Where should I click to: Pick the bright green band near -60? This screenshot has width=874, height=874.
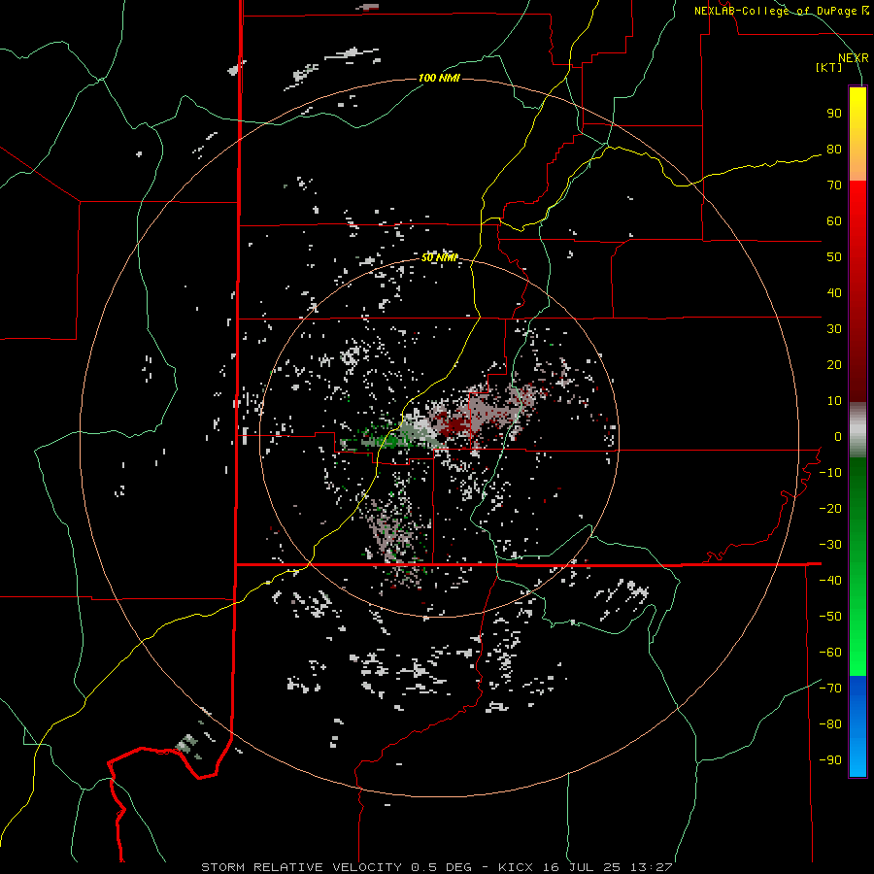click(857, 655)
